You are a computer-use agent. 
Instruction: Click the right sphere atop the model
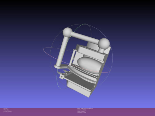tap(104, 43)
